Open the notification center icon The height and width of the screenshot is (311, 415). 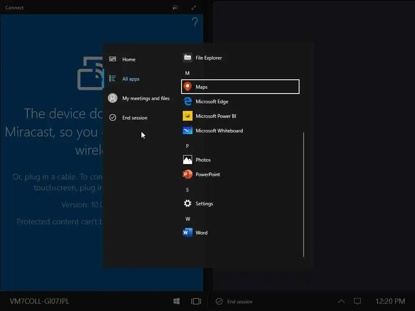pos(357,301)
